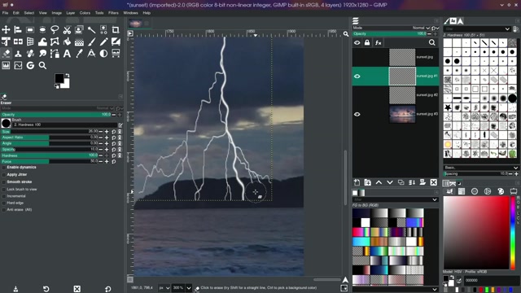Select the Pencil tool
Viewport: 521px width, 293px height.
(103, 42)
